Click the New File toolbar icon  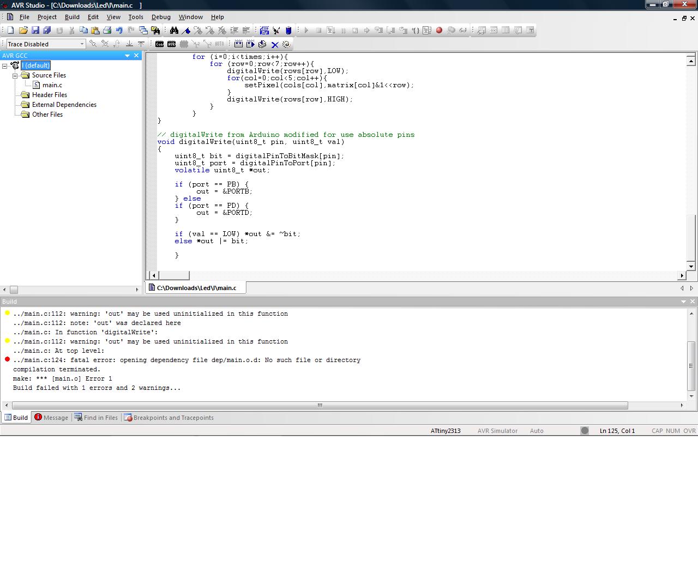click(11, 31)
